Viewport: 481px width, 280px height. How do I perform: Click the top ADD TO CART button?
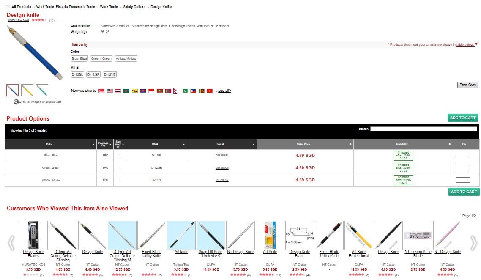463,118
